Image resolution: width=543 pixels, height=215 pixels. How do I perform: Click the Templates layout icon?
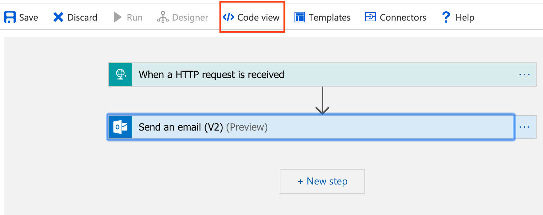300,17
